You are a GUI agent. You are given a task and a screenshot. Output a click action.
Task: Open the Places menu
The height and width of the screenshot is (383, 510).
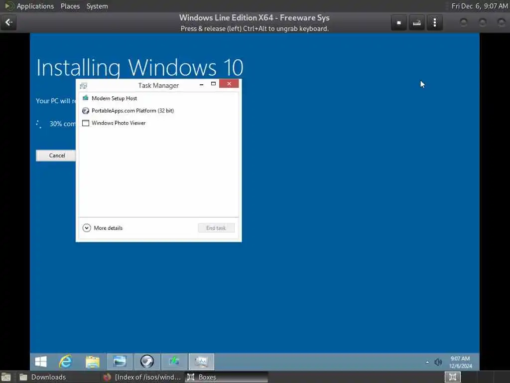coord(70,6)
